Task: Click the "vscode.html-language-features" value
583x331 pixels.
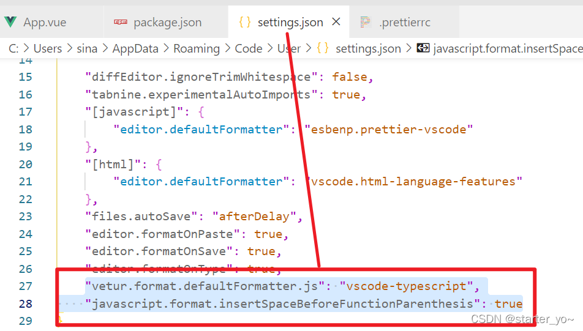Action: click(413, 181)
